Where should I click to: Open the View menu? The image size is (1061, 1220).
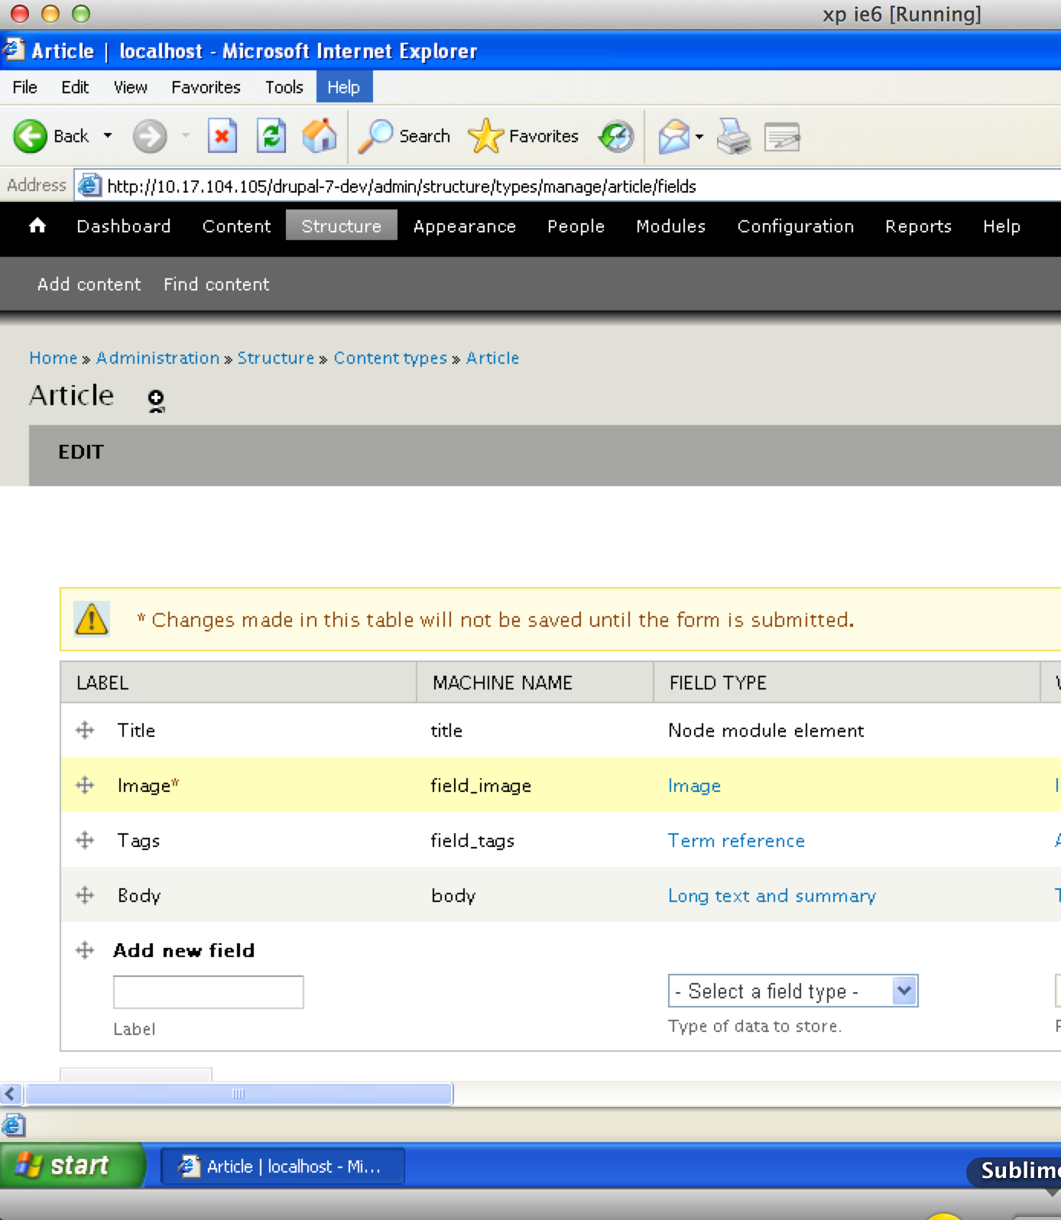(131, 87)
